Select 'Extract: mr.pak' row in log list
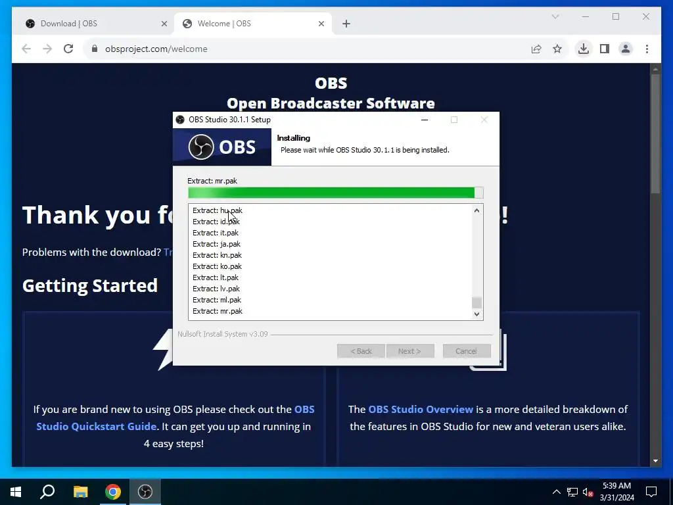The width and height of the screenshot is (673, 505). 217,311
